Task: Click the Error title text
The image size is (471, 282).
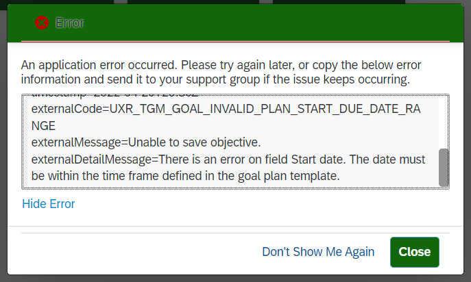Action: click(70, 23)
